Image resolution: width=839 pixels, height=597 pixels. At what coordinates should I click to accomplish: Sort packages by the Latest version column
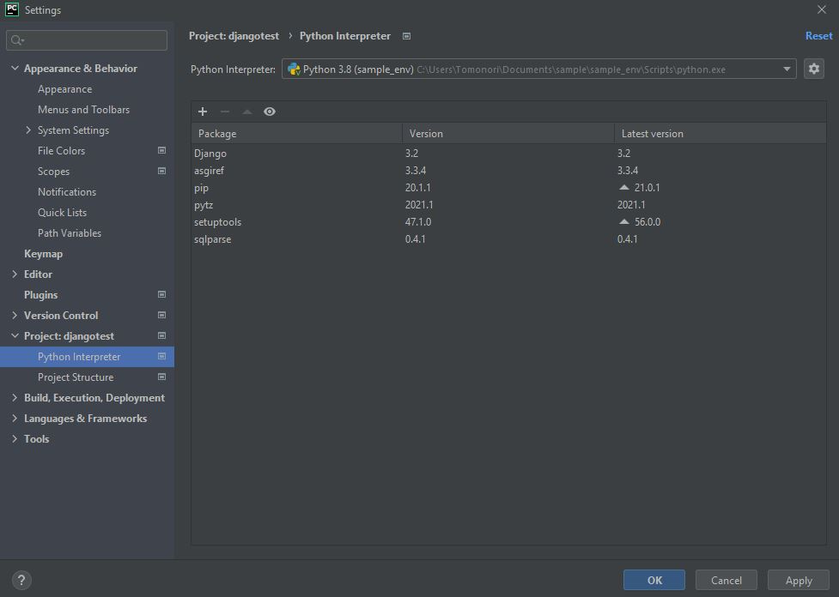[653, 134]
